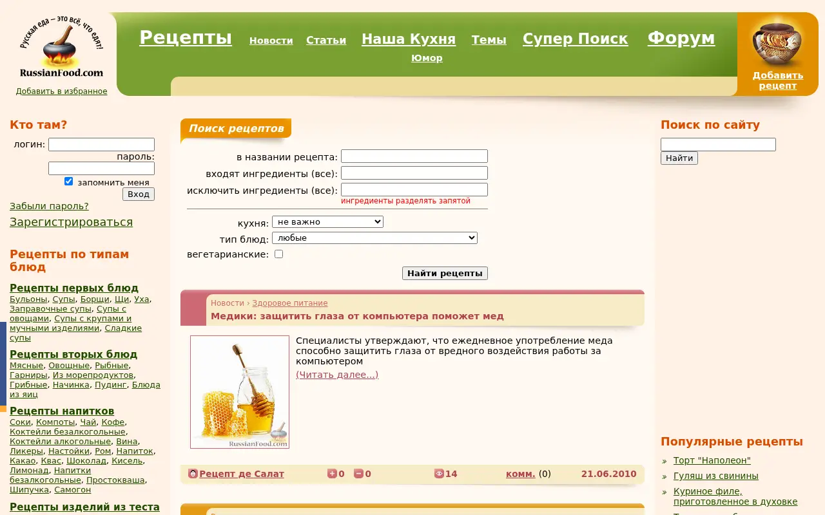Click the Добавить в избранное link
The height and width of the screenshot is (515, 825).
click(x=62, y=91)
